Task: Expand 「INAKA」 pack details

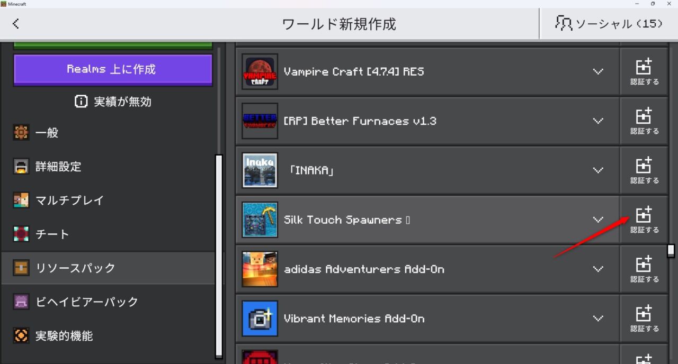Action: click(598, 170)
